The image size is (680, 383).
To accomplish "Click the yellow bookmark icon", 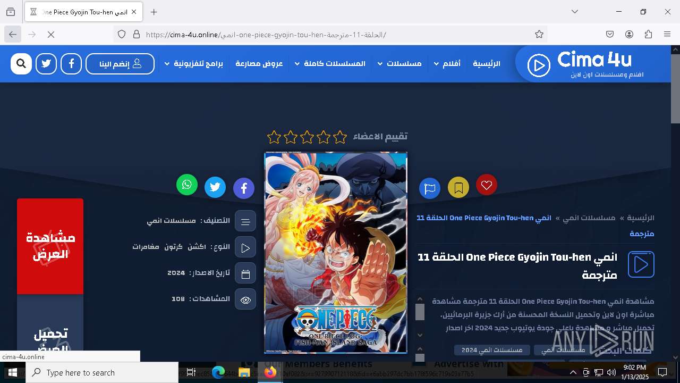I will click(x=458, y=187).
